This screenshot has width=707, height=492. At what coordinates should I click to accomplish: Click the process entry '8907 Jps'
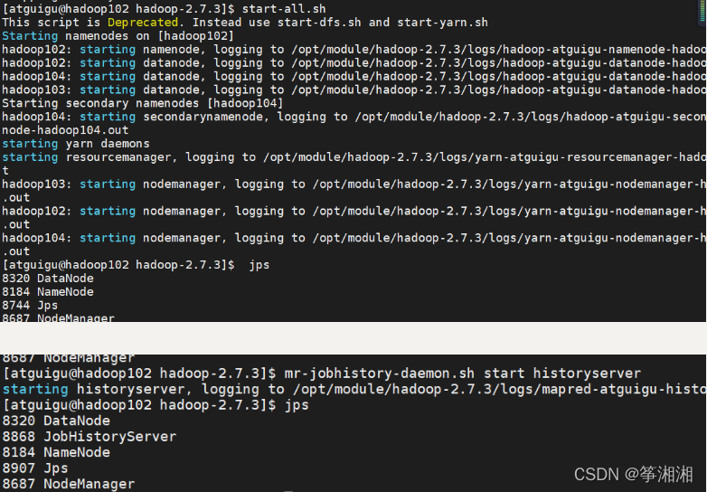35,468
